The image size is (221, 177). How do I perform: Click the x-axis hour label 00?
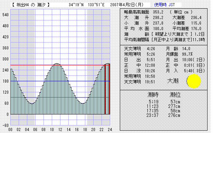point(10,130)
